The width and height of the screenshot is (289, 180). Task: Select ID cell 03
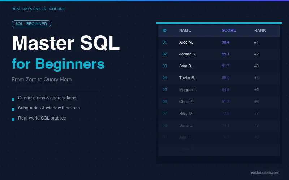point(165,66)
